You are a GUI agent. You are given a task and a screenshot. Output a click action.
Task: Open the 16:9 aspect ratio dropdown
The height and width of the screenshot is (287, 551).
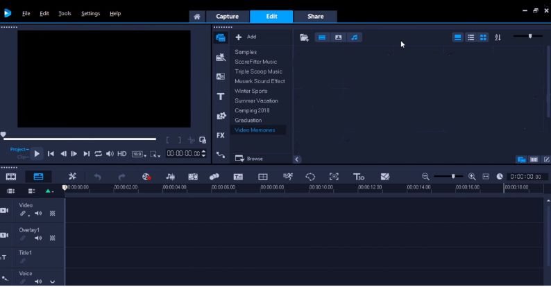tap(139, 154)
